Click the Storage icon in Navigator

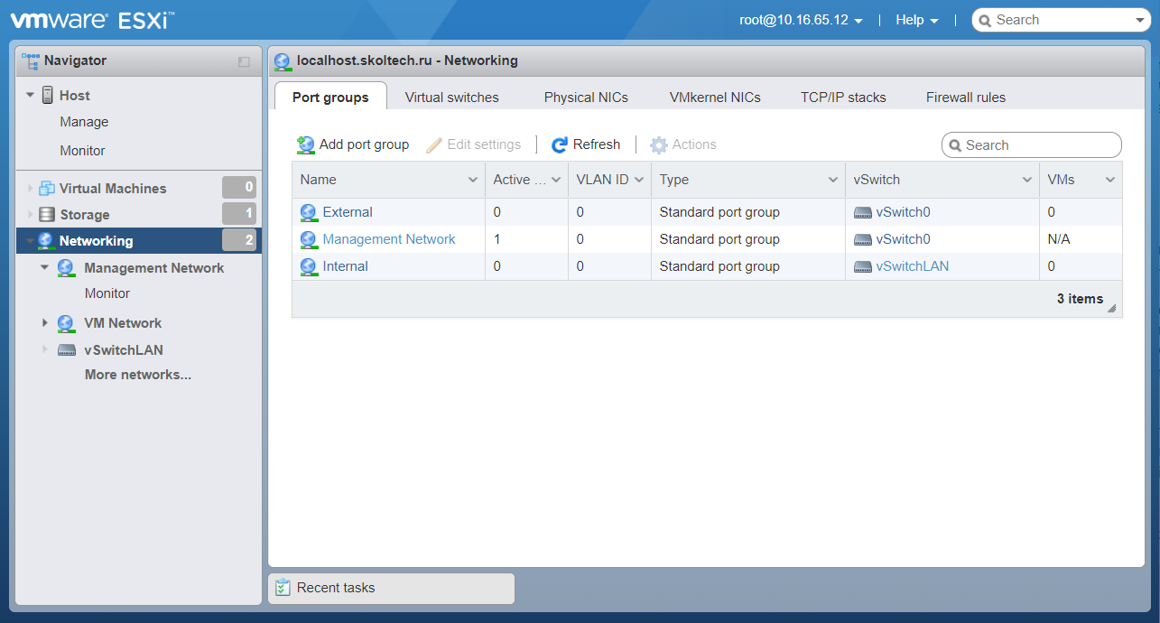[47, 215]
